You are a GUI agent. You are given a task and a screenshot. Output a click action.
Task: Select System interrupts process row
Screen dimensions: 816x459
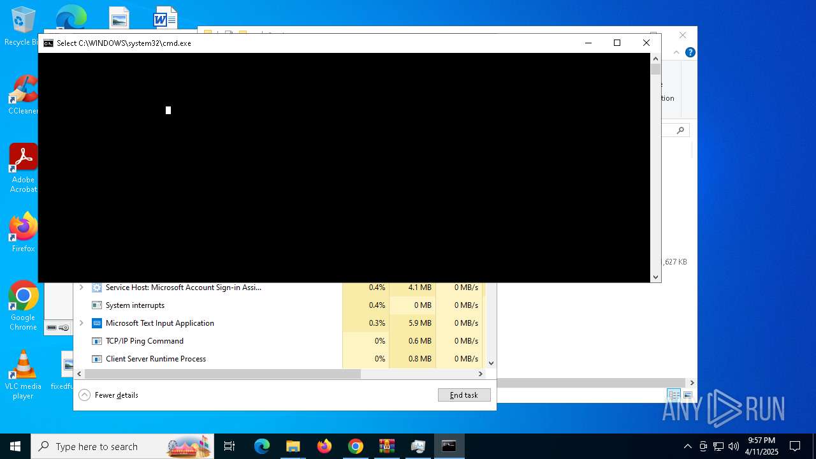(x=280, y=305)
